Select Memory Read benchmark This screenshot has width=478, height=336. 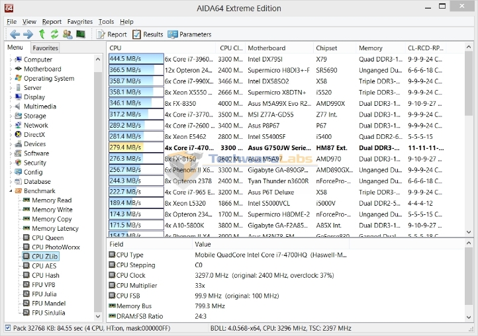pos(52,200)
